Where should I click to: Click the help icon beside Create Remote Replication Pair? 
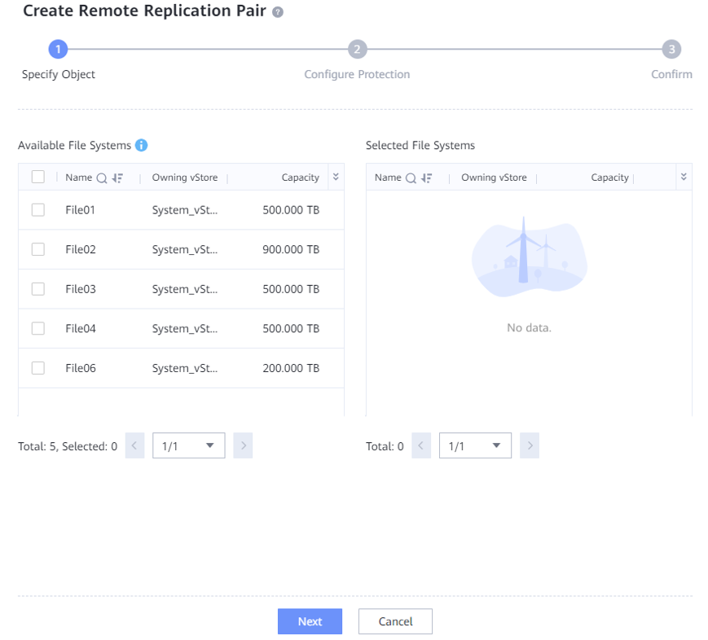click(x=278, y=12)
